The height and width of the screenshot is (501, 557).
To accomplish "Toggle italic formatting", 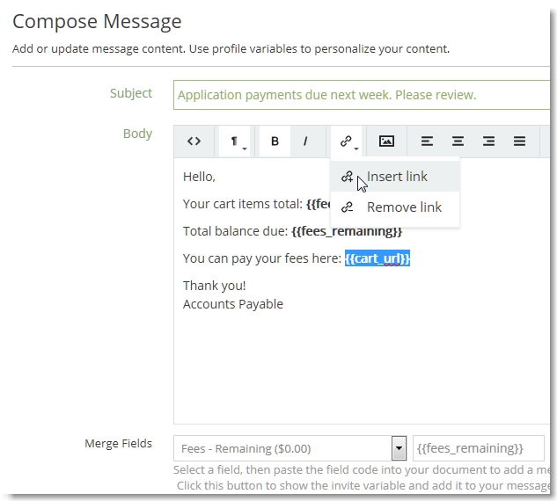I will pos(305,142).
